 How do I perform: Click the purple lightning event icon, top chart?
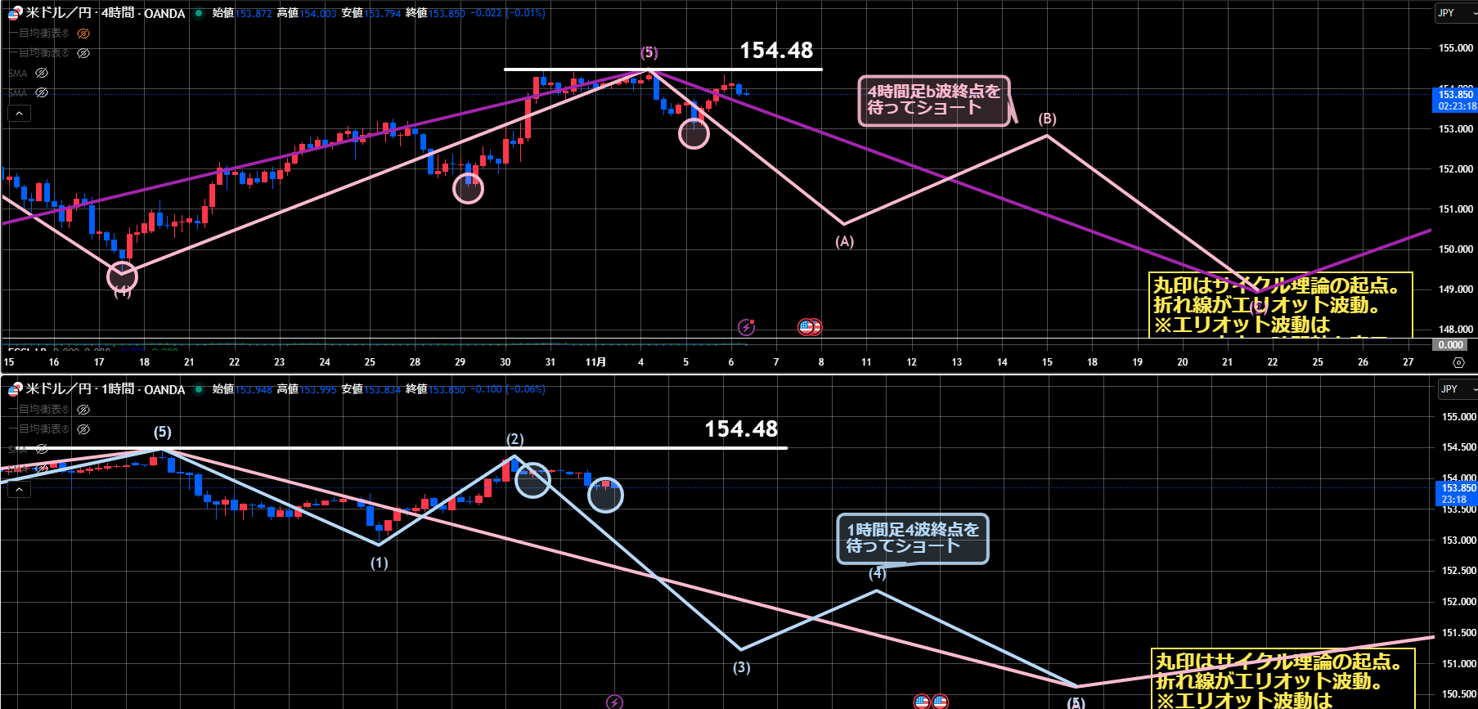(746, 327)
